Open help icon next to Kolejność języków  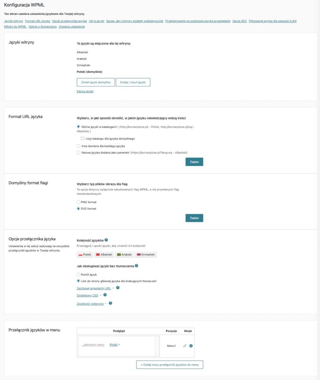click(x=106, y=240)
